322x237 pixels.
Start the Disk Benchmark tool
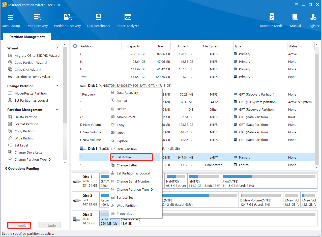[99, 20]
